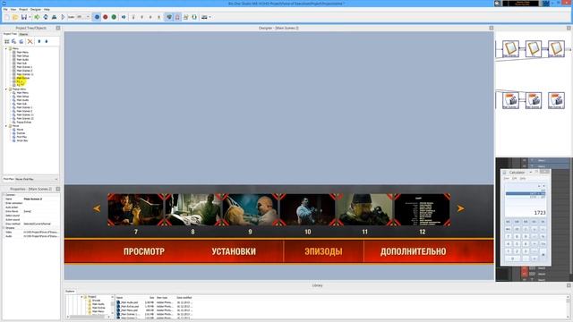Screen dimensions: 573x322
Task: Toggle the highlighted shield-shaped toolbar button
Action: [x=169, y=17]
